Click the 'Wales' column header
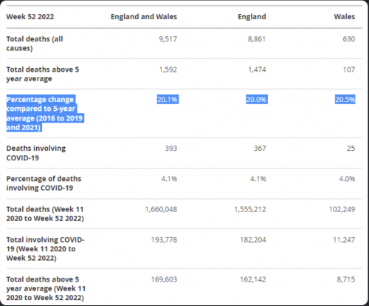This screenshot has width=369, height=306. pyautogui.click(x=345, y=16)
